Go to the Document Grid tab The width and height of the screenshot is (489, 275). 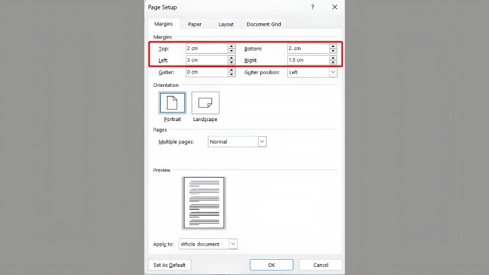(263, 24)
